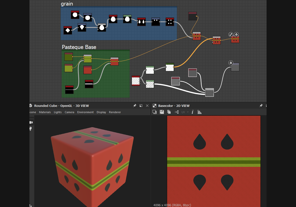
Task: Select the 'grain' frame title label
Action: [x=67, y=4]
